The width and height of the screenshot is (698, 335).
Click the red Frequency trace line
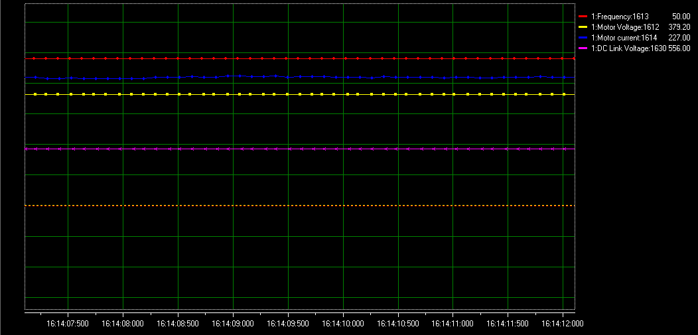299,58
